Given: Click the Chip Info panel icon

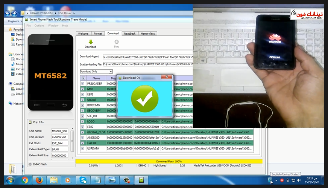Looking at the screenshot, I should [x=30, y=122].
